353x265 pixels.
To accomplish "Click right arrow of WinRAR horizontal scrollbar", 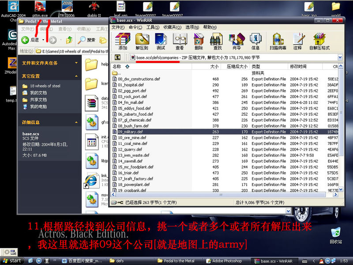I will tap(336, 194).
